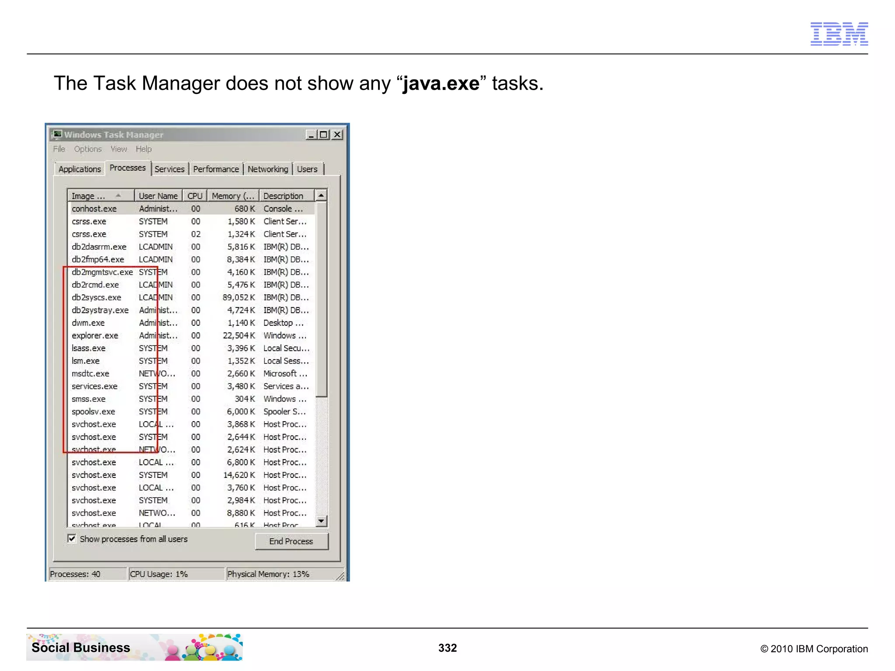895x671 pixels.
Task: Toggle Show processes from all users checkbox
Action: (x=72, y=538)
